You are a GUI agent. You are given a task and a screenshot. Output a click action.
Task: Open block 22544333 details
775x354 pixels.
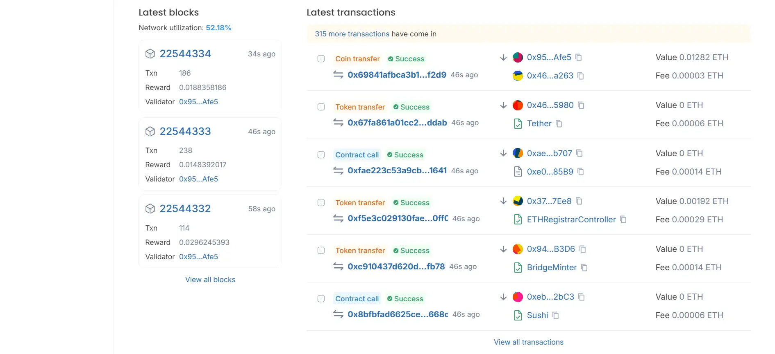(185, 132)
